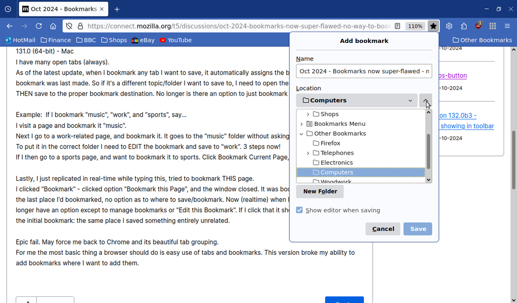The image size is (517, 303).
Task: Expand the Telephones folder in tree
Action: [308, 153]
